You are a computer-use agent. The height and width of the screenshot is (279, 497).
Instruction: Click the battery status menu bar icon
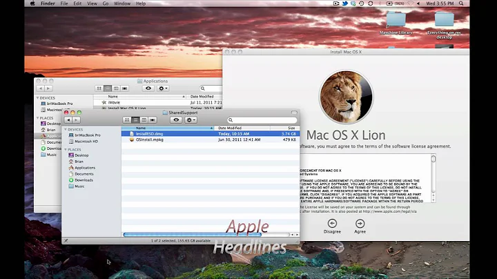tap(395, 3)
